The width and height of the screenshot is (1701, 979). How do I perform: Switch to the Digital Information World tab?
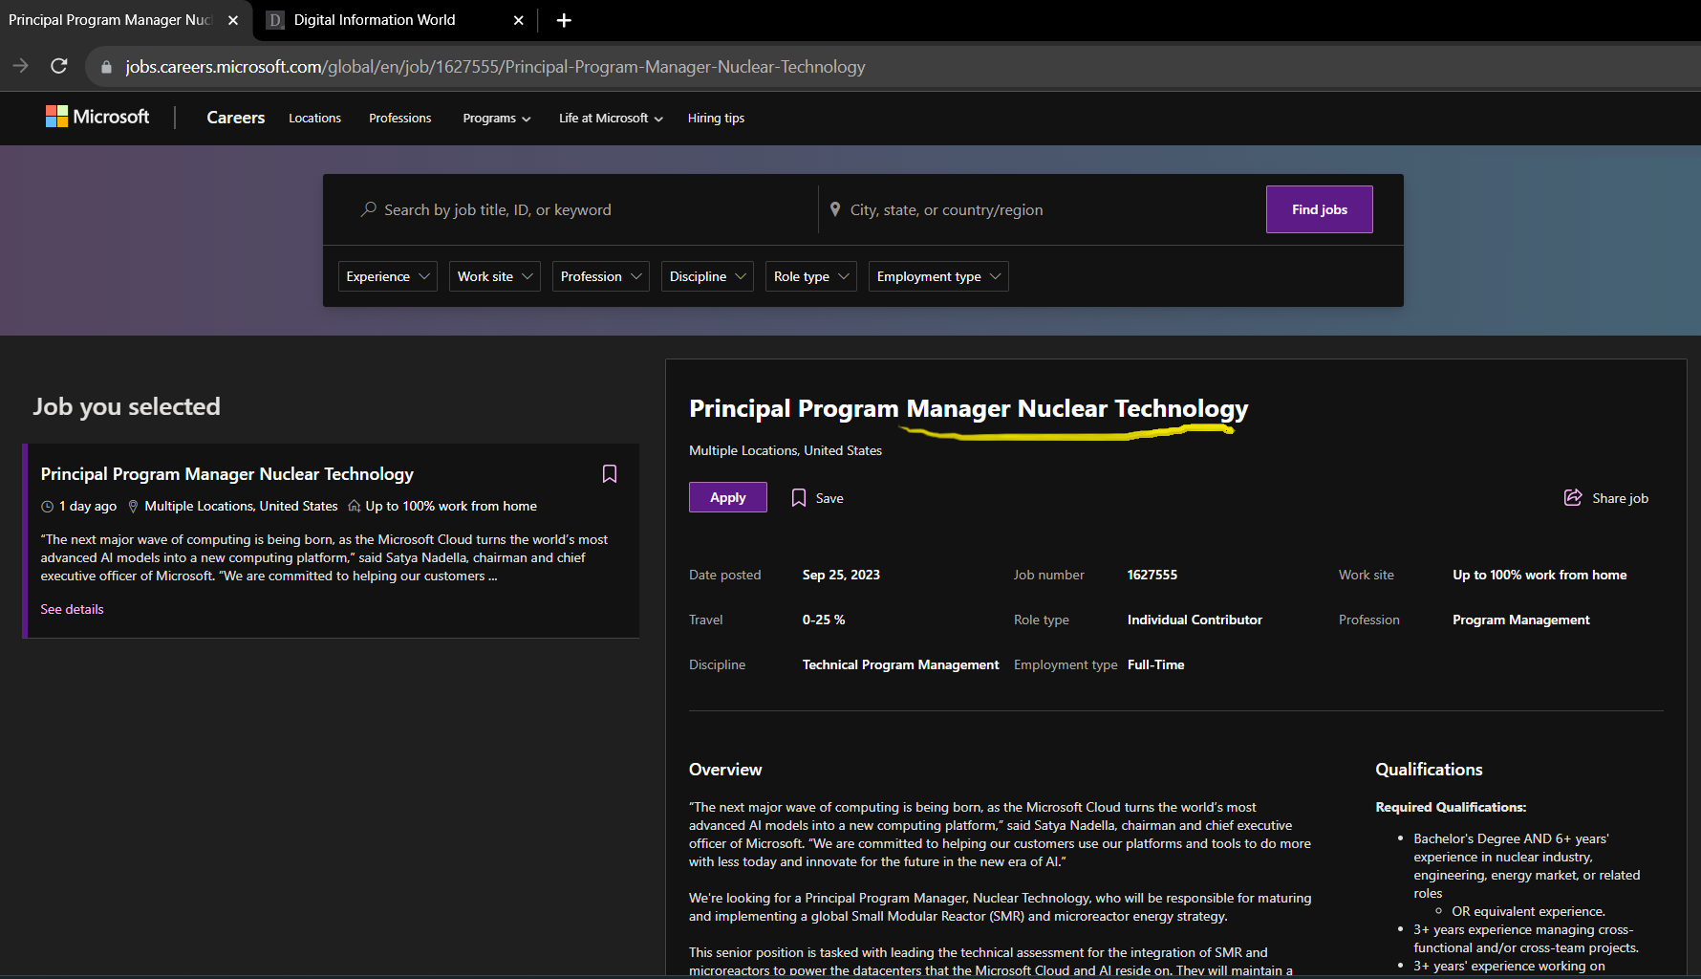tap(396, 20)
